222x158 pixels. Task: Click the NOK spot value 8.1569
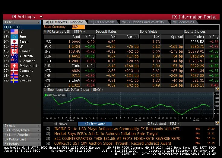click(74, 80)
